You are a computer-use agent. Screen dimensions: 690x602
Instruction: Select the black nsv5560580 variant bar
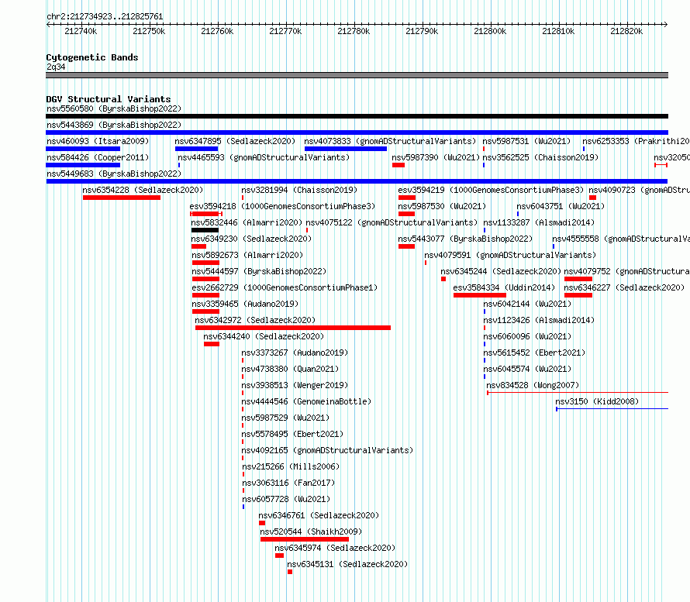(x=357, y=116)
